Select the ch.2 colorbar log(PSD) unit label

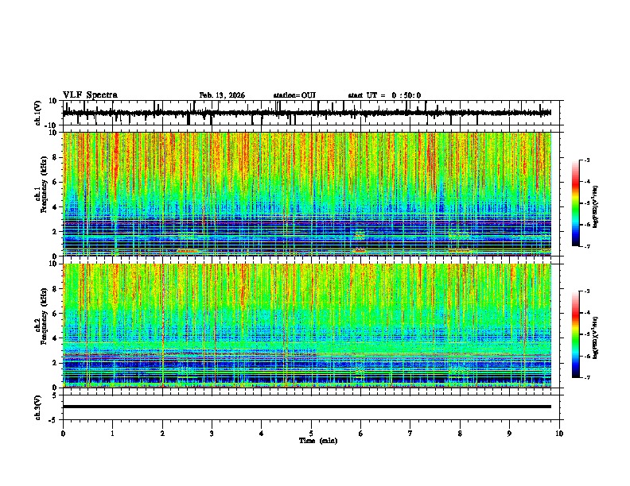click(596, 337)
